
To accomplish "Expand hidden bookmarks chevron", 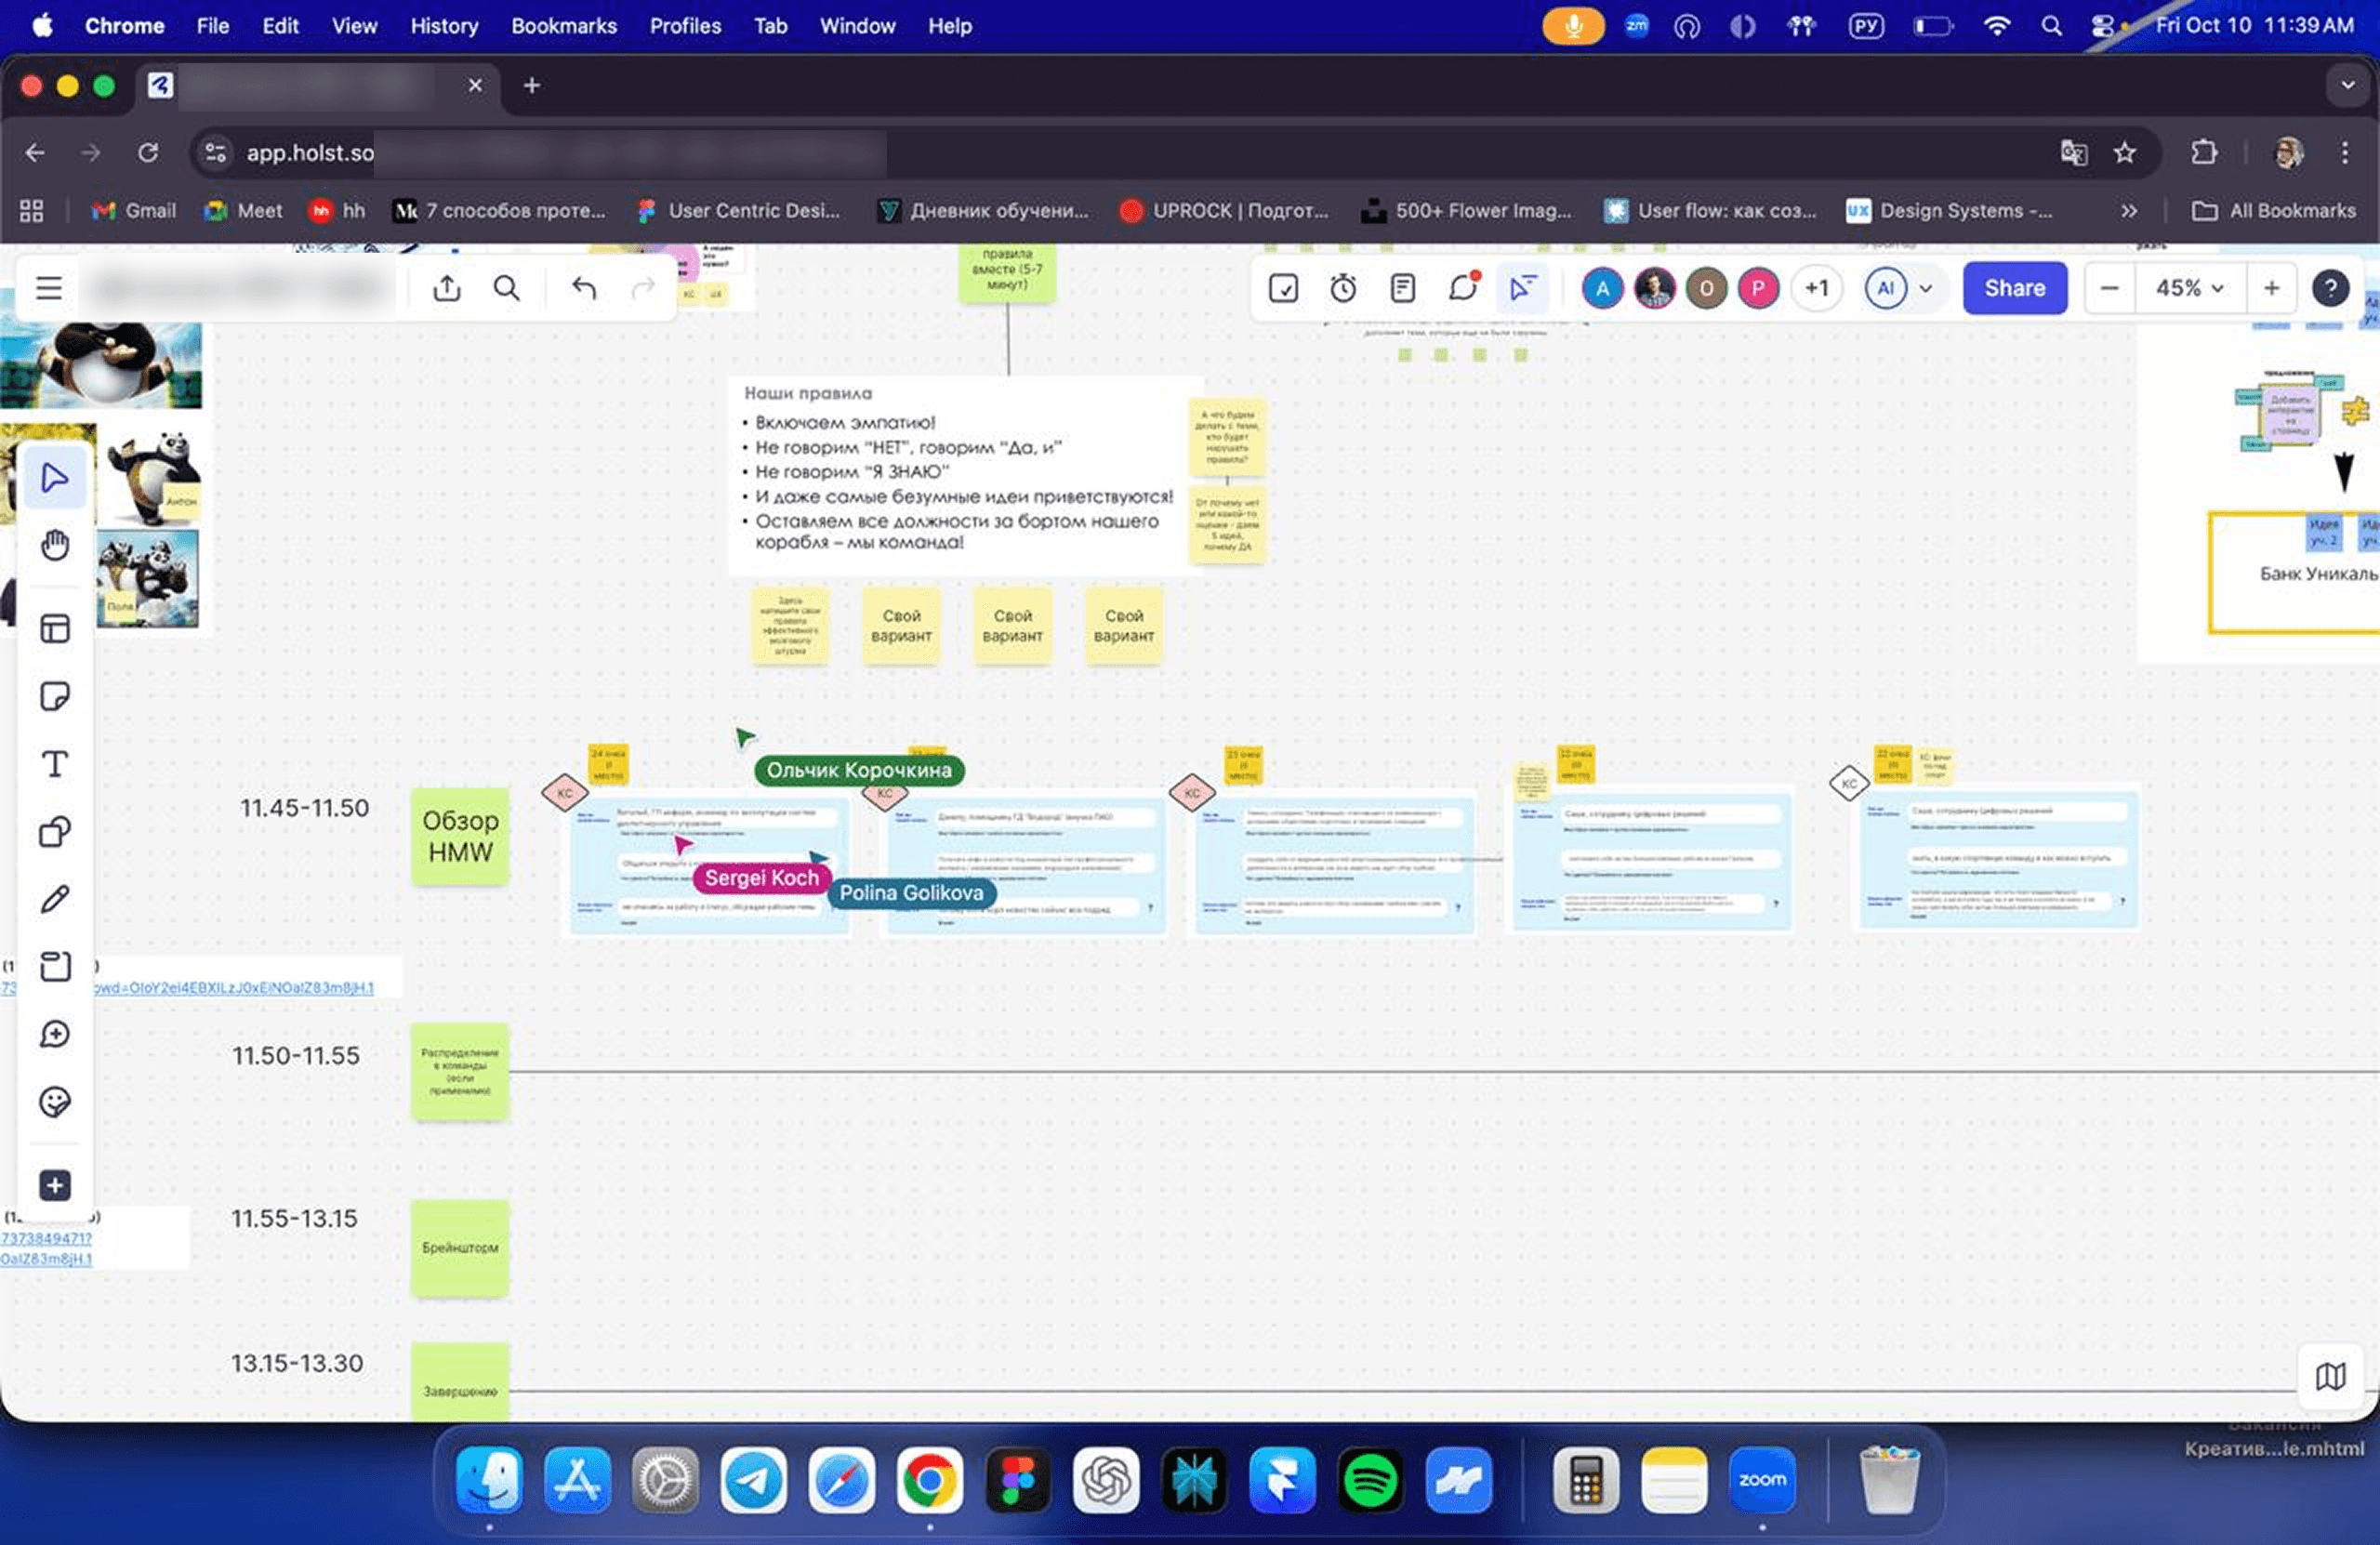I will [2129, 211].
